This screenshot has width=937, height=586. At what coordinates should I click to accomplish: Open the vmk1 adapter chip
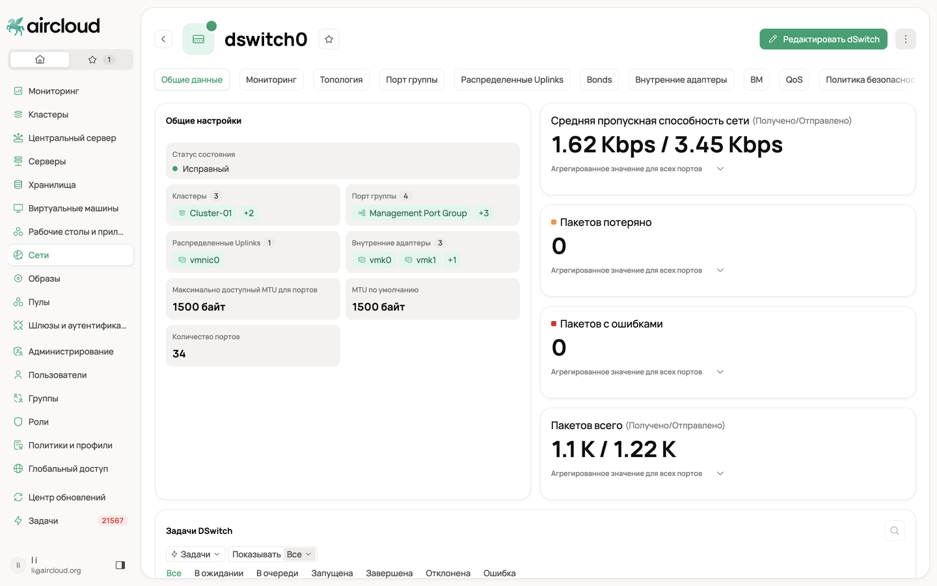[420, 260]
